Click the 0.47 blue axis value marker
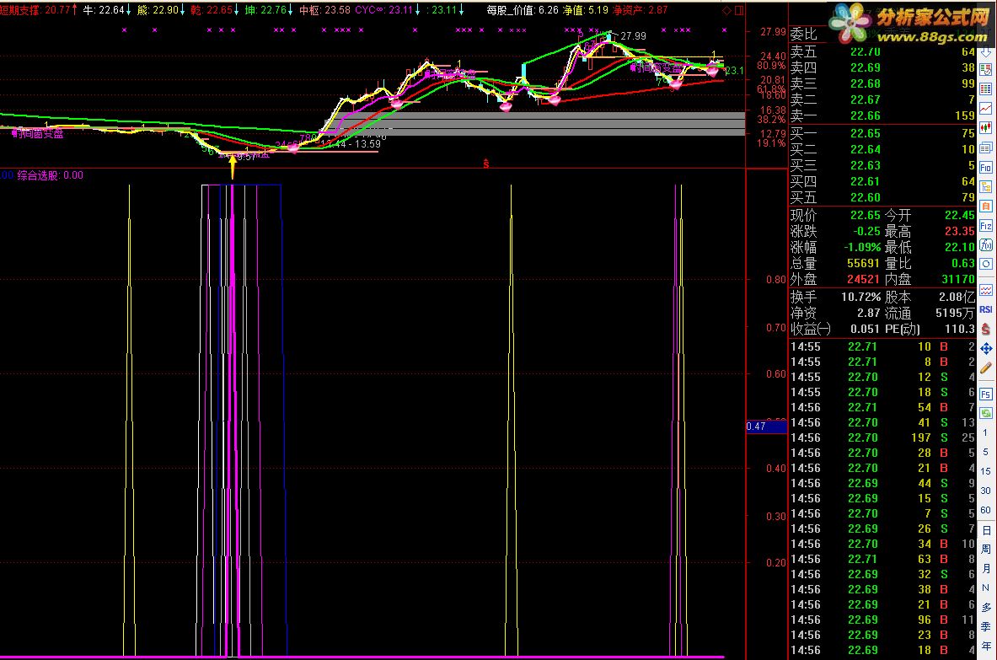Screen dimensions: 997x660 (766, 427)
